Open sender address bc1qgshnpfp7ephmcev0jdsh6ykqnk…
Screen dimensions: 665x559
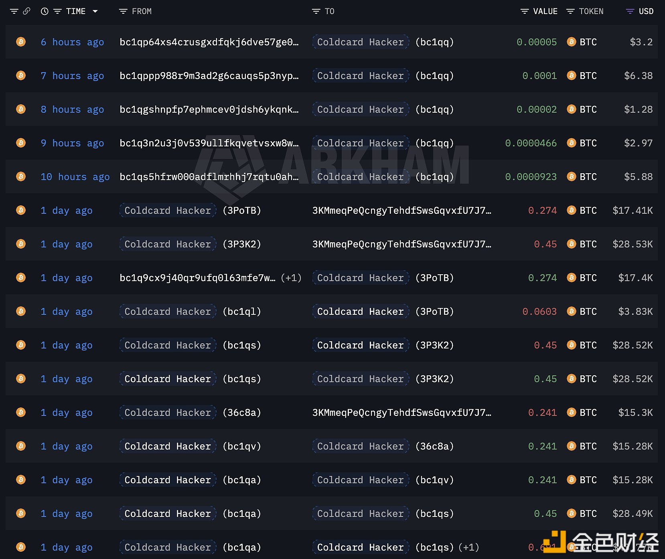209,109
